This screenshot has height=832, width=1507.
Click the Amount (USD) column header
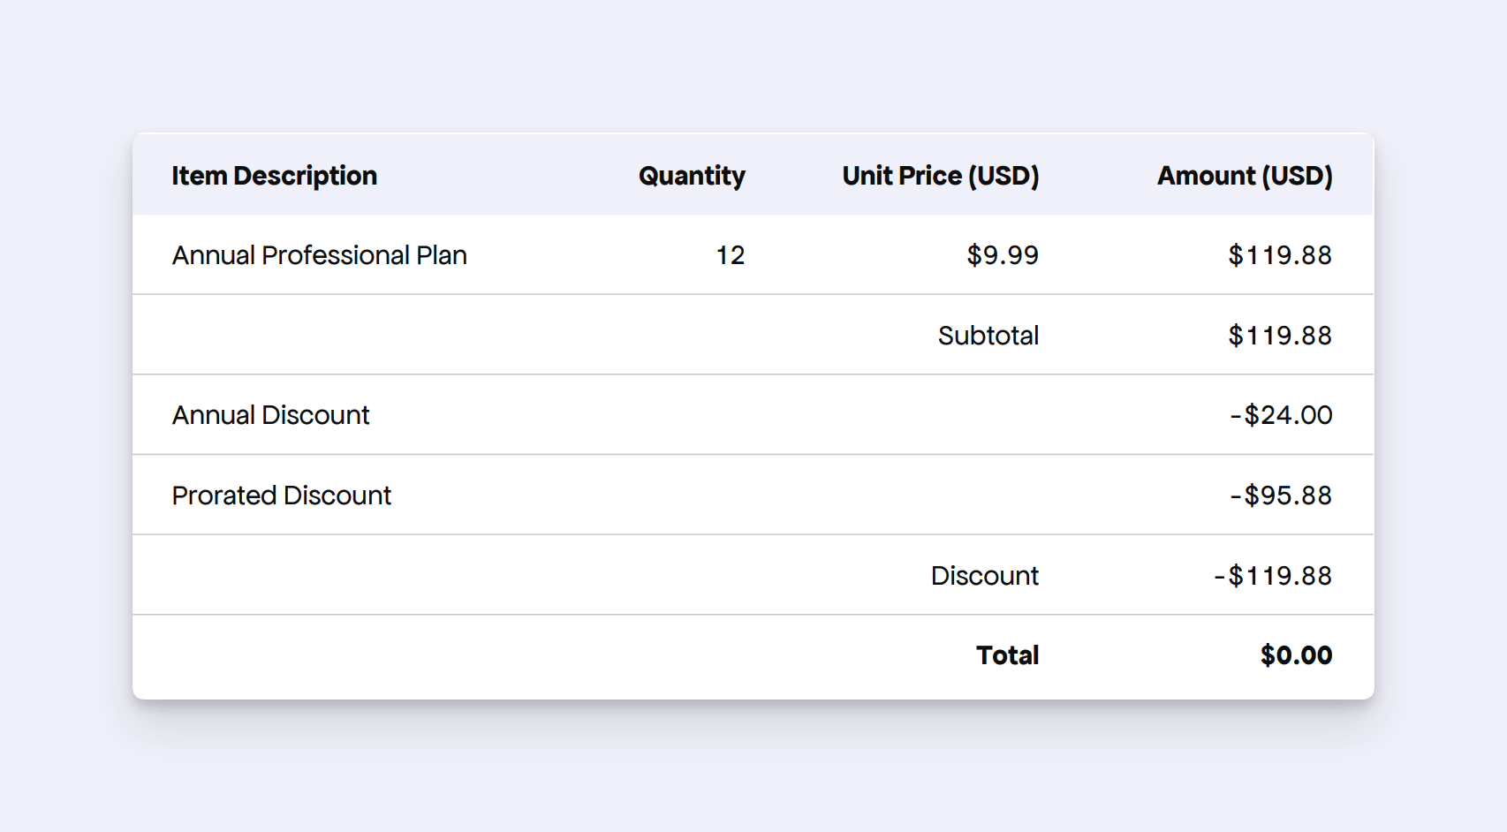point(1244,176)
